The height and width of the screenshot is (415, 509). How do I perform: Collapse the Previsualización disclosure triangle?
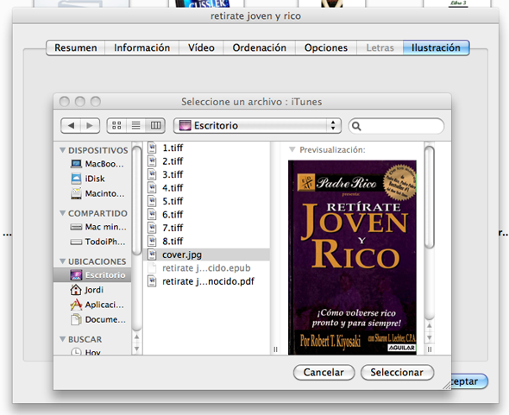coord(292,149)
